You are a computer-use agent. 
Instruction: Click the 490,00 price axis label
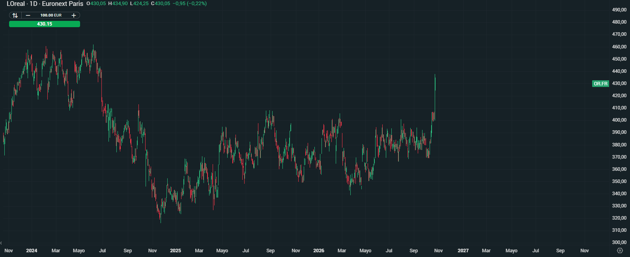[619, 10]
